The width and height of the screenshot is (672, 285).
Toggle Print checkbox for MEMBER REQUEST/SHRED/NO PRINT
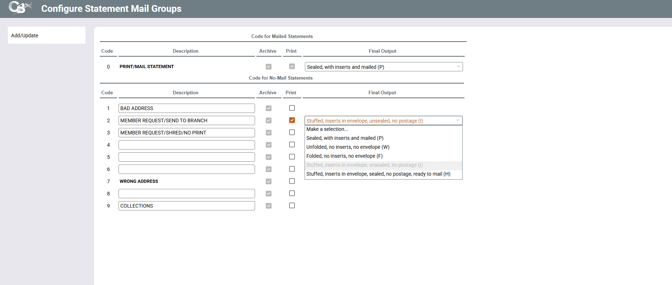click(292, 132)
